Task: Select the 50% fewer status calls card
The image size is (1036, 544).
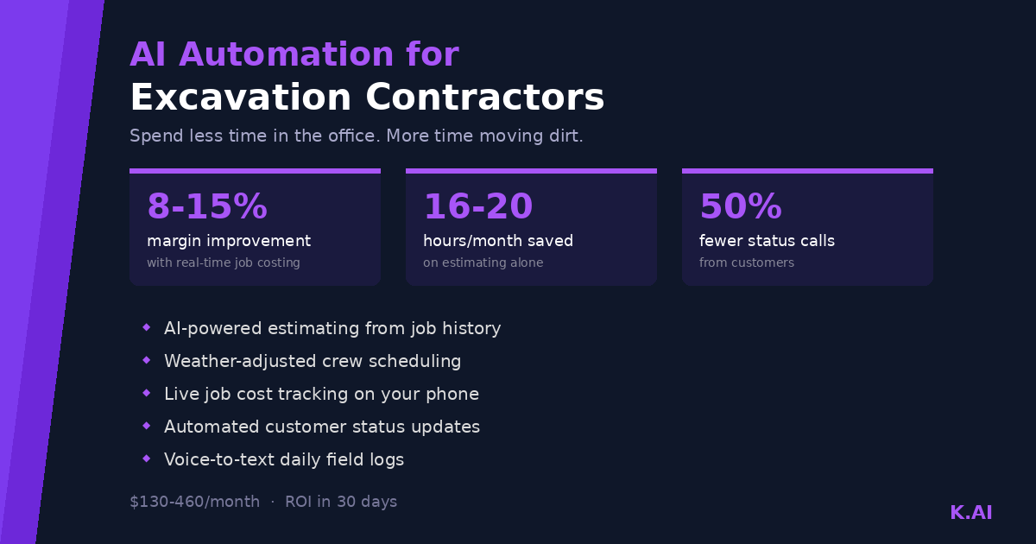Action: 807,227
